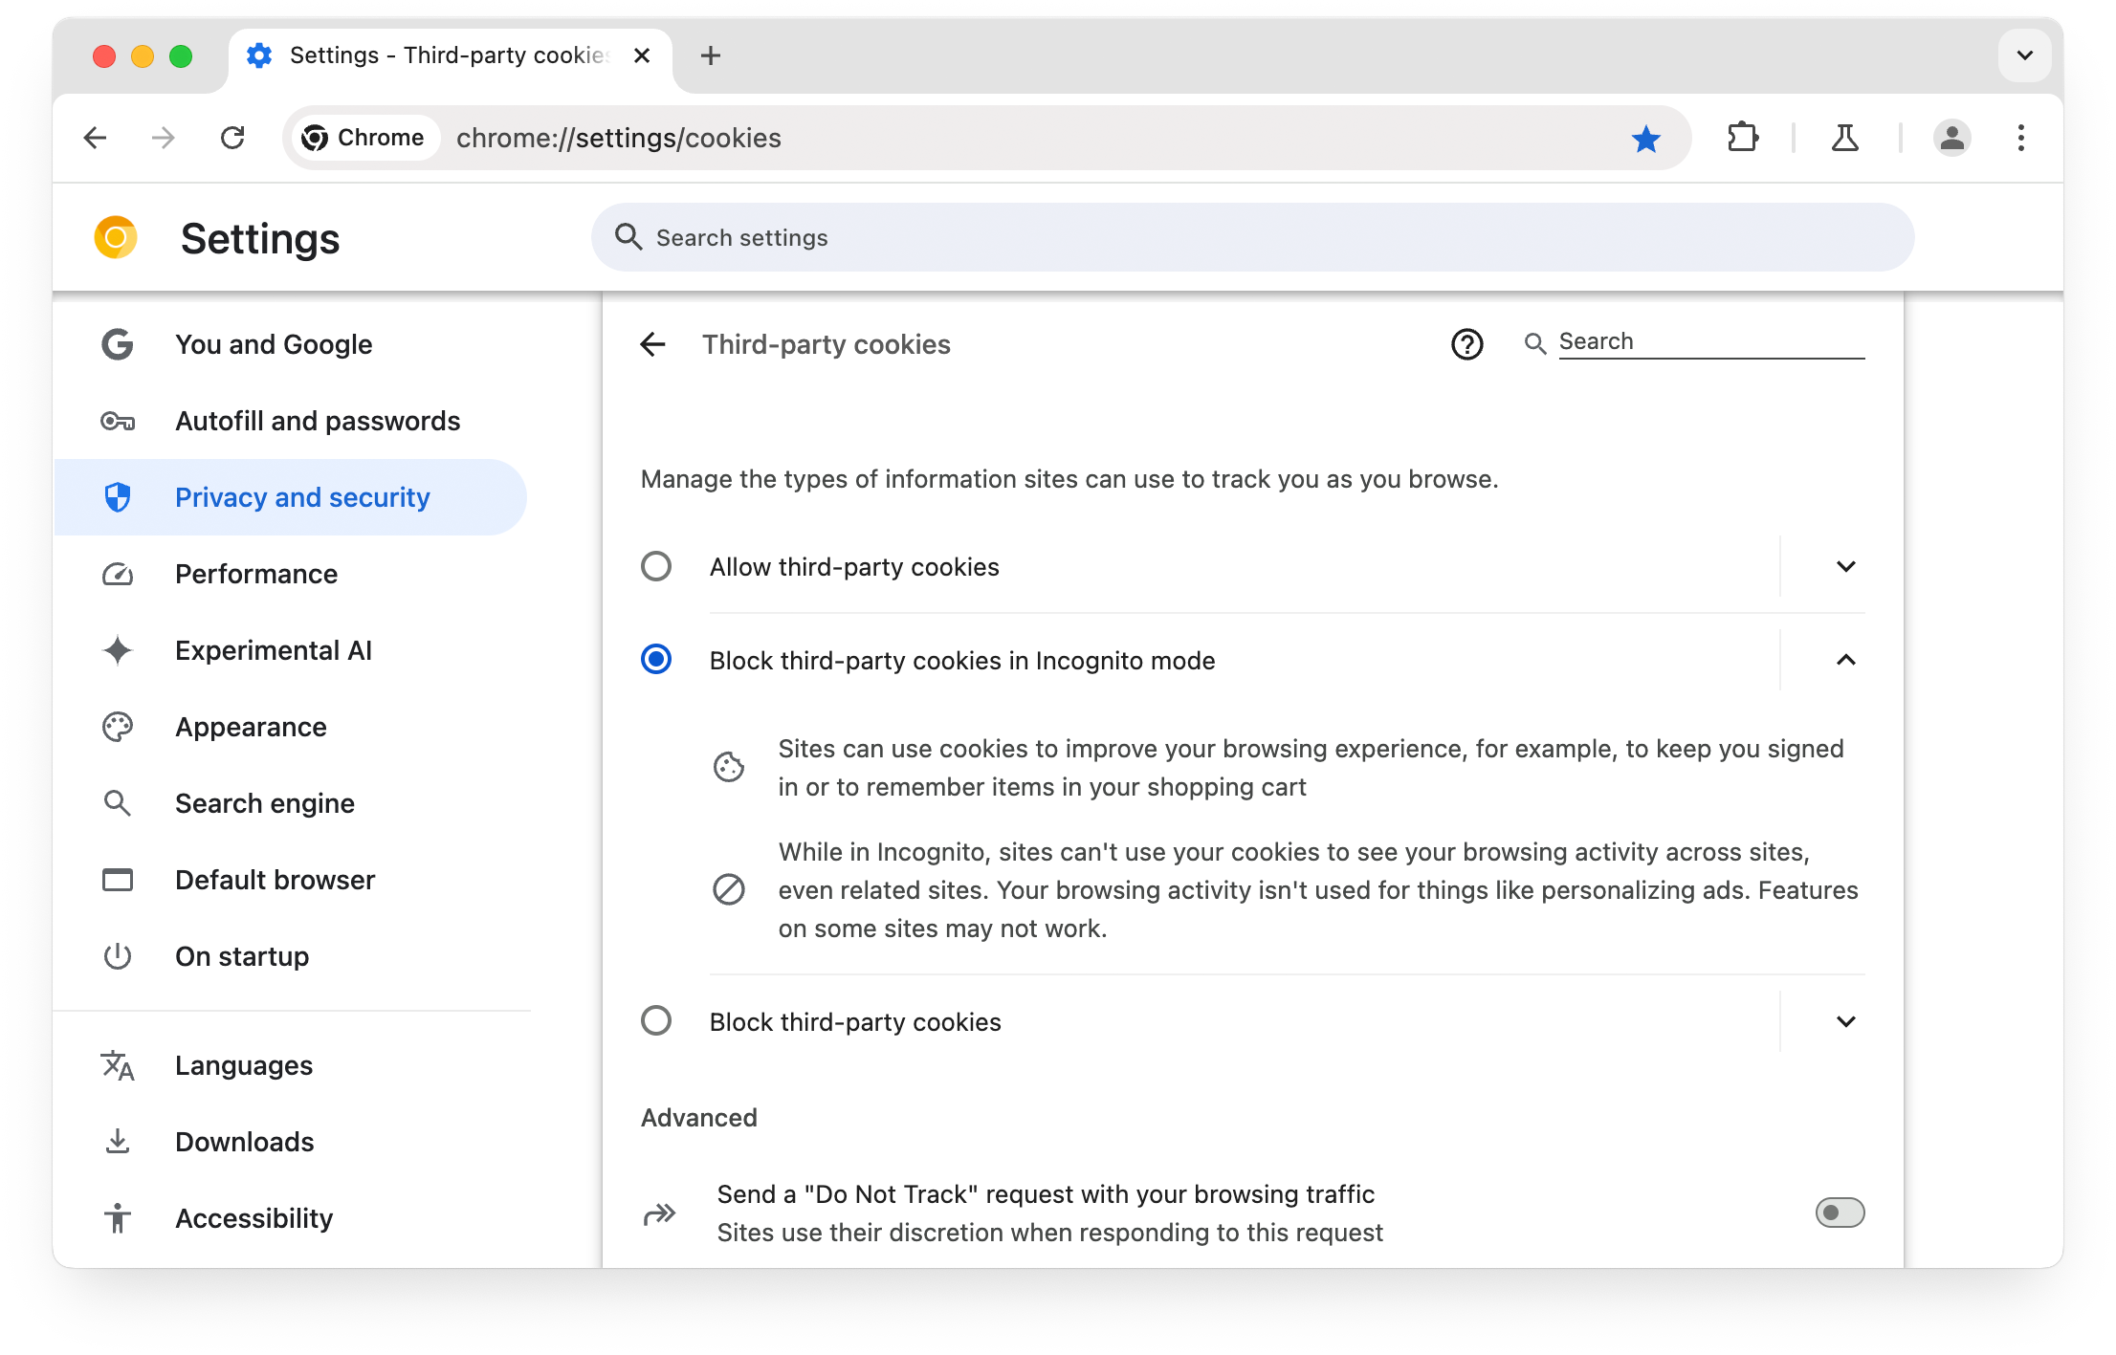Select Block third-party cookies in Incognito mode
This screenshot has height=1355, width=2116.
click(x=657, y=660)
